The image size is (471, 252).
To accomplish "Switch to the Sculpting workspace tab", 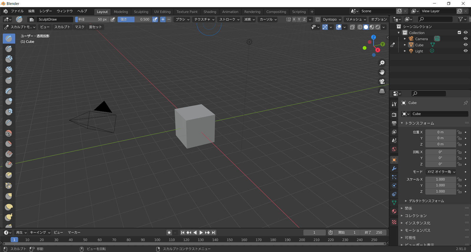I will (x=141, y=12).
